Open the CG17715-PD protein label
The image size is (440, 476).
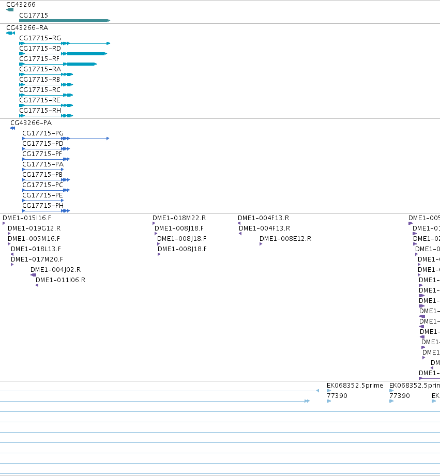pyautogui.click(x=43, y=143)
